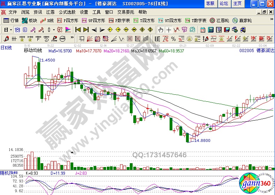This screenshot has height=195, width=275.
Task: Click the 赢 angle-lines tool icon
Action: coord(261,39)
